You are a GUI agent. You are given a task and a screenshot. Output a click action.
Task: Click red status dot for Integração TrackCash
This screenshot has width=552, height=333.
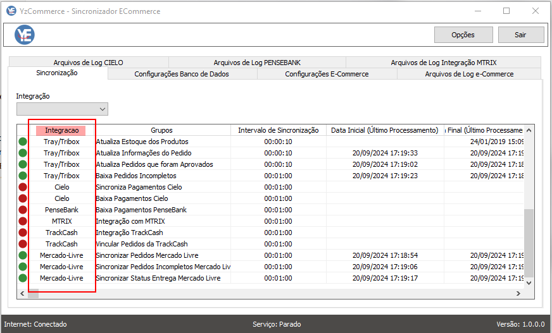coord(23,233)
